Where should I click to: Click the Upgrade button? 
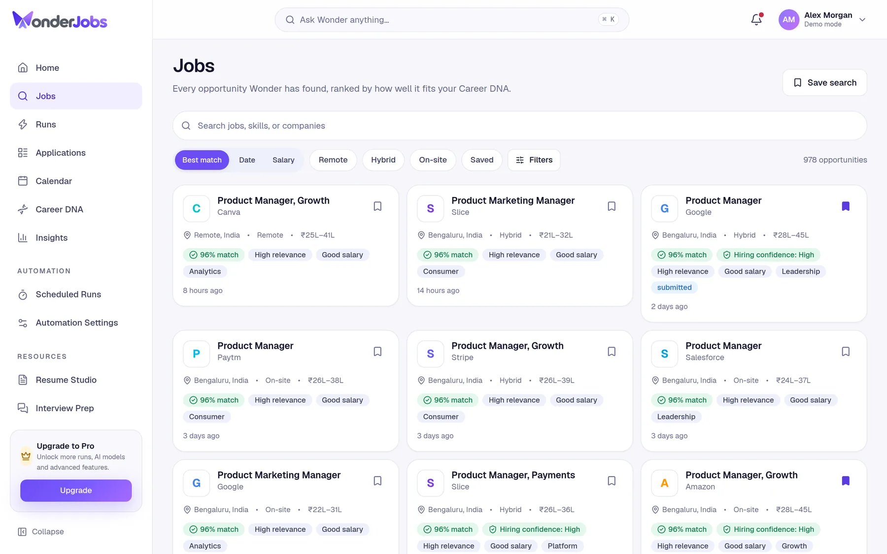[x=76, y=490]
